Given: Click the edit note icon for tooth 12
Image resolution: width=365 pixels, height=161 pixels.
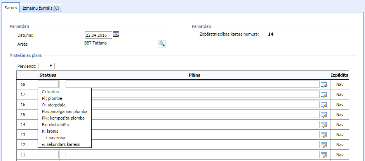Looking at the screenshot, I should [x=324, y=145].
